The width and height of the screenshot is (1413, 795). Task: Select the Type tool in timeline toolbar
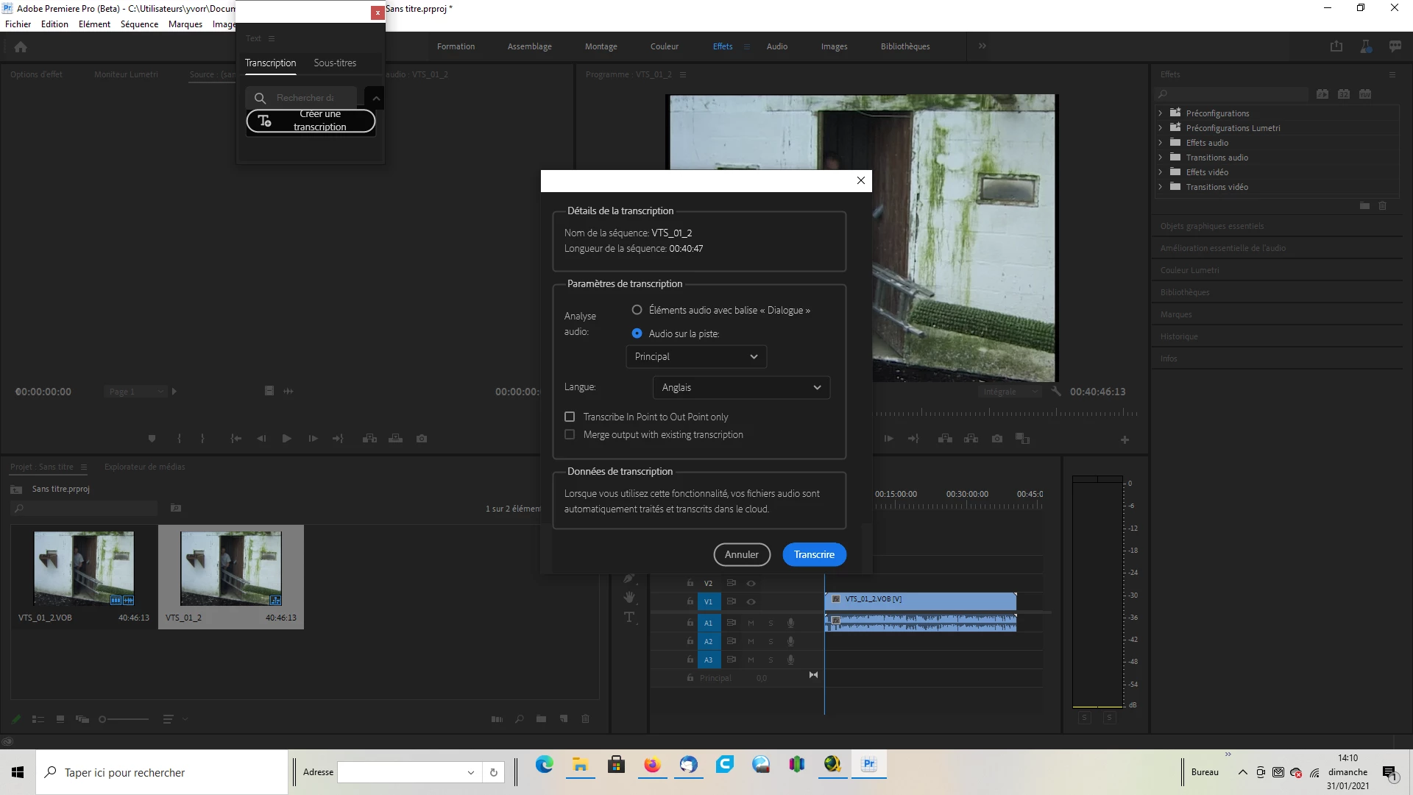(629, 618)
